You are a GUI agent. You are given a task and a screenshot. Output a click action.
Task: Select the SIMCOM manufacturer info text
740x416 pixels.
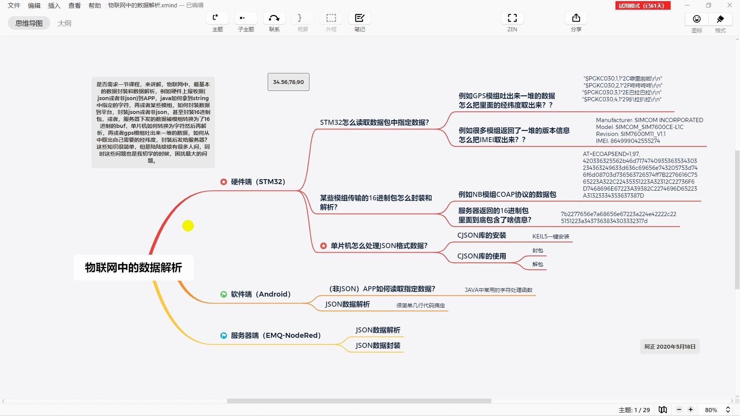[649, 131]
